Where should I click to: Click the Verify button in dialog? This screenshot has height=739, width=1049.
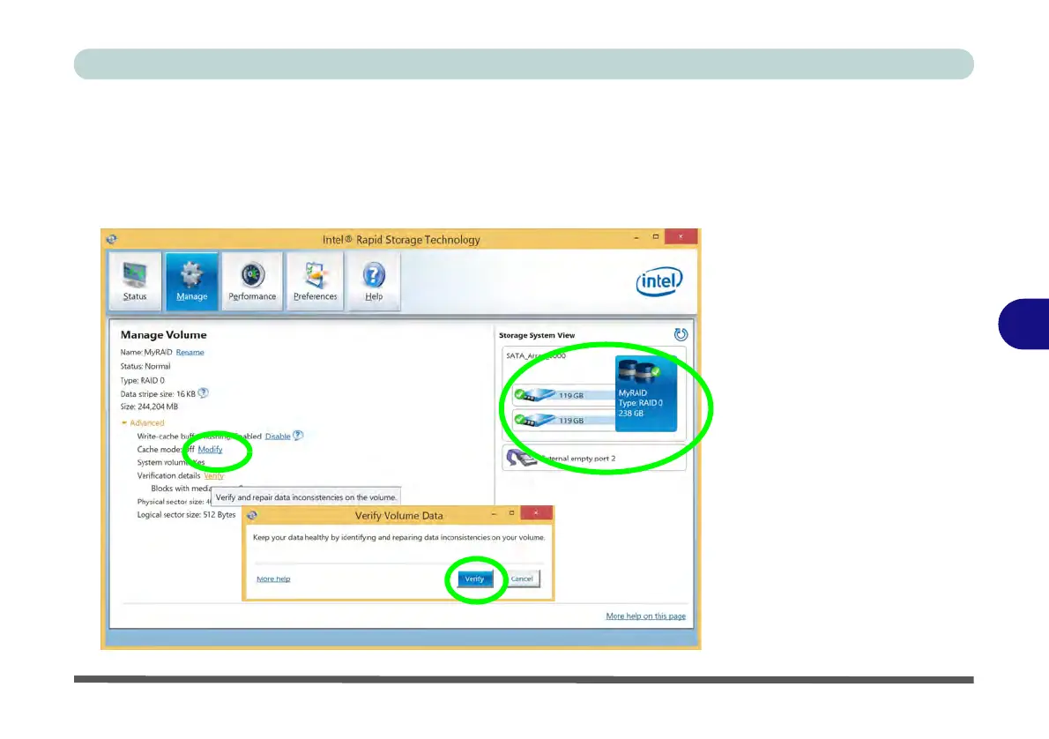[474, 579]
